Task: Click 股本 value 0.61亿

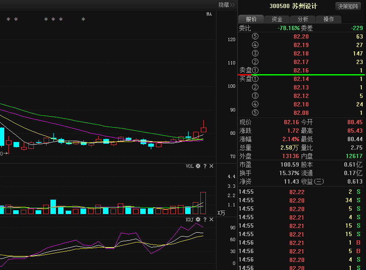Action: tap(353, 164)
